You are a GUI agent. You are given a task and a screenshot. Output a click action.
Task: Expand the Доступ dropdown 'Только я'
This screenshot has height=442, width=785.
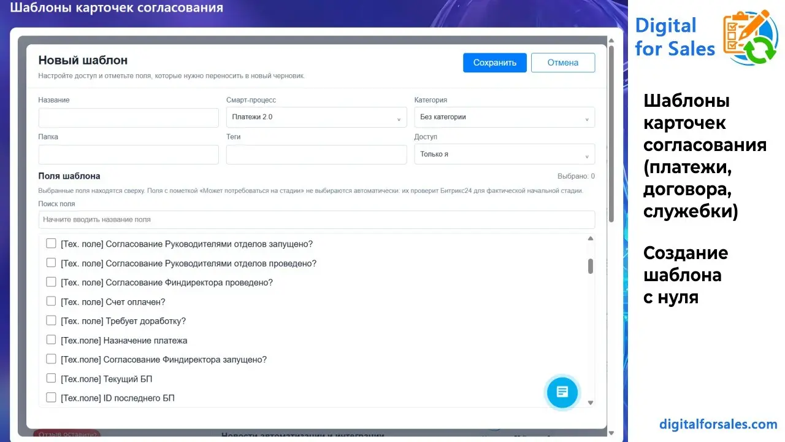[505, 154]
